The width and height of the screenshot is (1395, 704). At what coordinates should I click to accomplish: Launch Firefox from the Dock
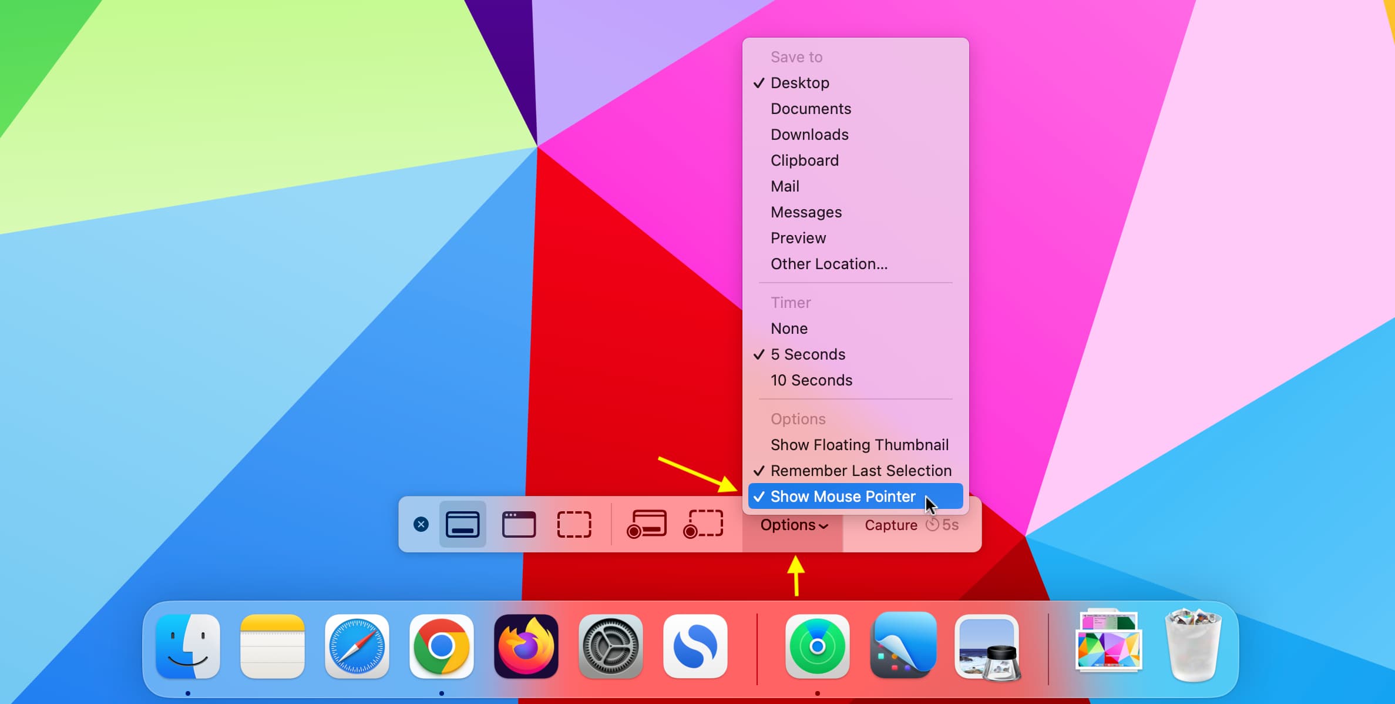click(x=526, y=646)
